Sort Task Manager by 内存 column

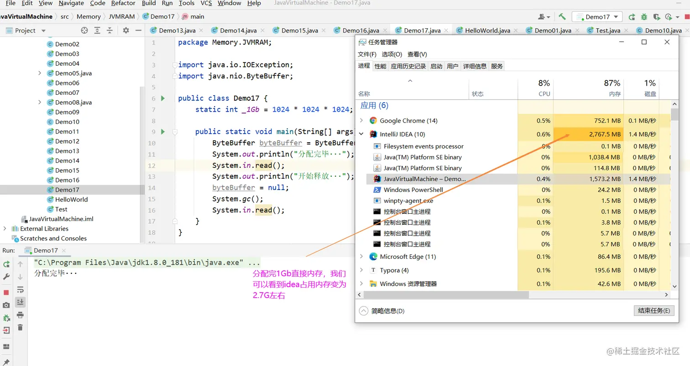click(588, 88)
